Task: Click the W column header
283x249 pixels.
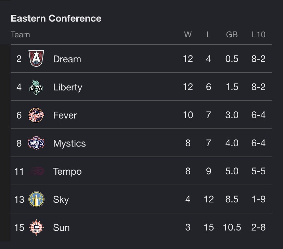Action: (x=188, y=35)
